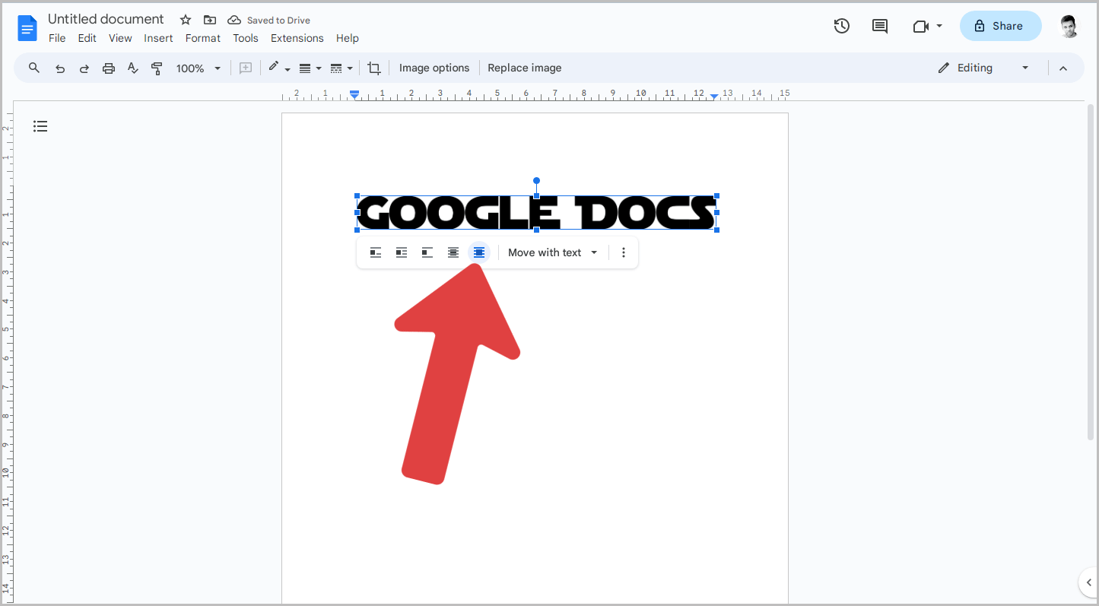Click the Share button
The image size is (1099, 606).
coord(1000,25)
